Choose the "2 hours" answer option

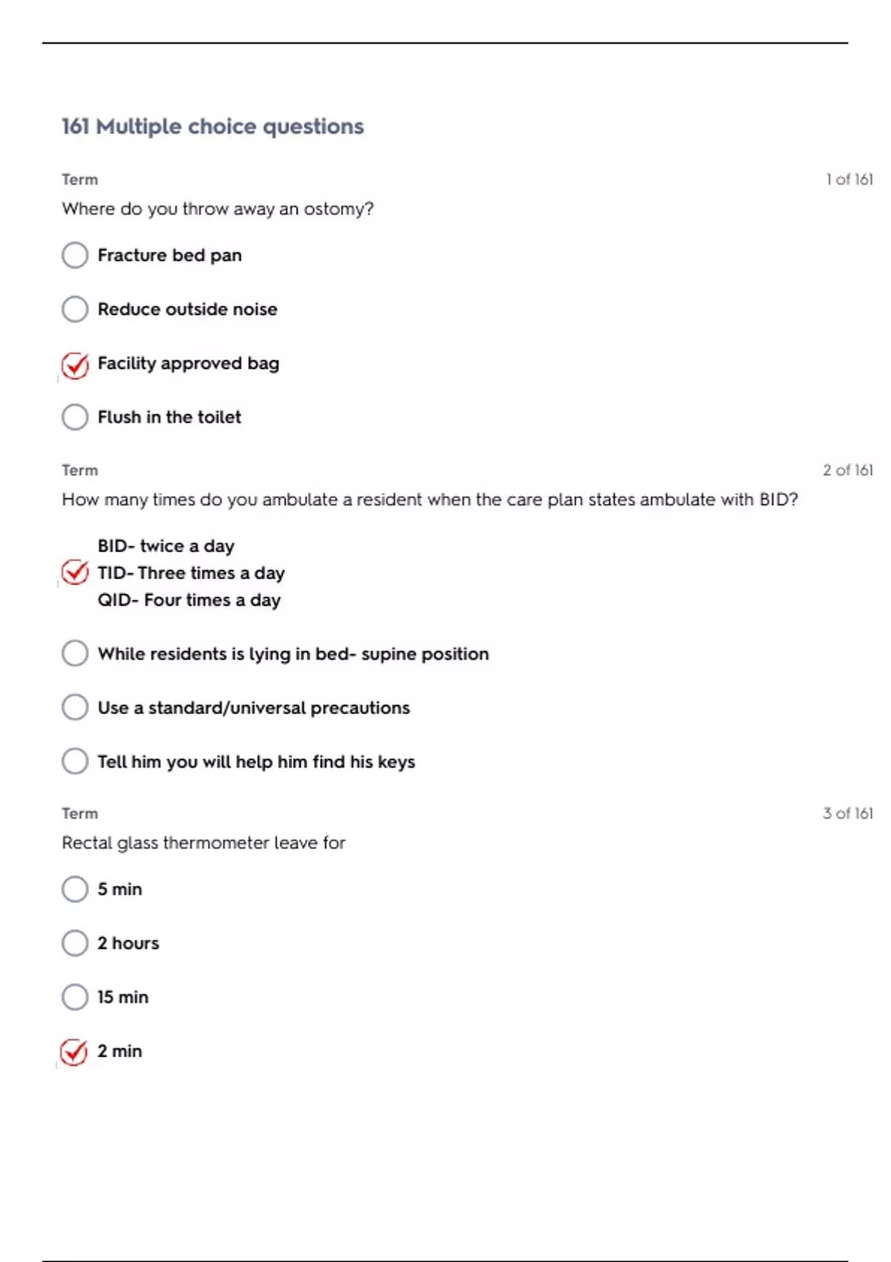[75, 943]
